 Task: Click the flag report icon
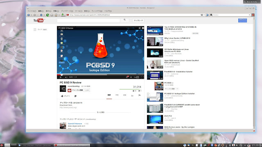pyautogui.click(x=139, y=95)
